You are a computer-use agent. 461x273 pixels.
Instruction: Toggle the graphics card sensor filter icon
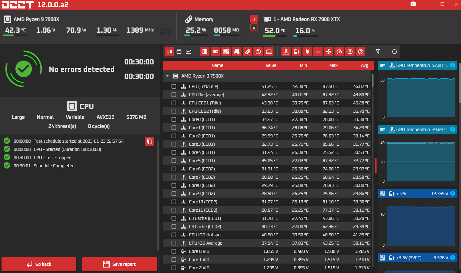(216, 52)
